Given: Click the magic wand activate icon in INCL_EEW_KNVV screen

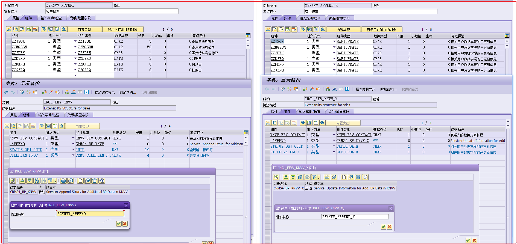Looking at the screenshot, I should click(x=51, y=92).
